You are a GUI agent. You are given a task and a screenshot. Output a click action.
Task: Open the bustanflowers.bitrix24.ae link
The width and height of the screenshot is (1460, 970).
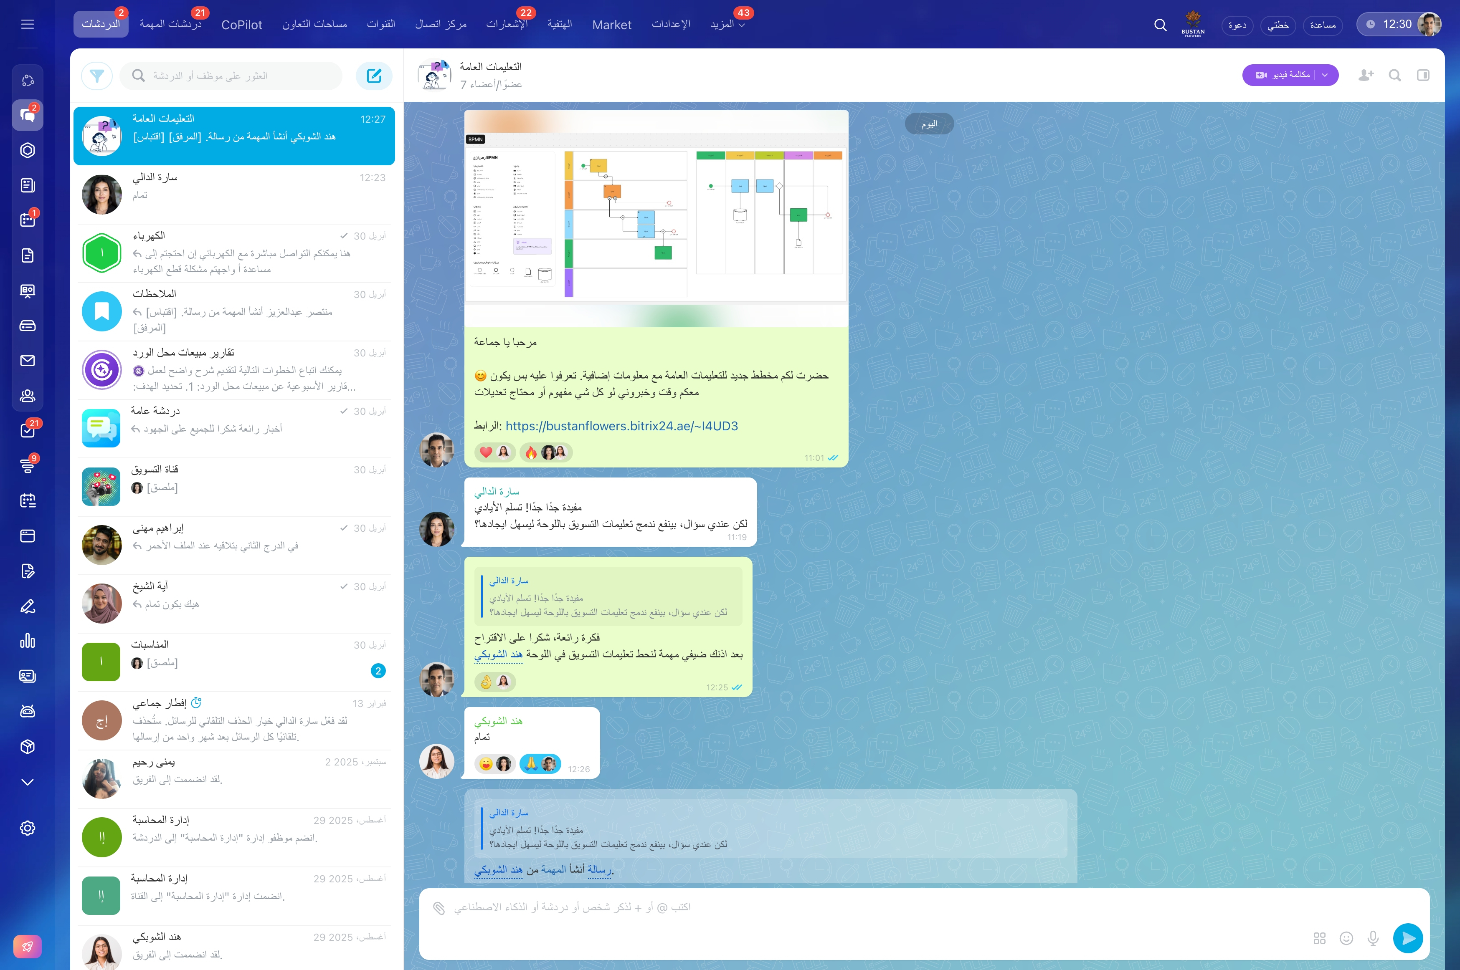tap(621, 426)
